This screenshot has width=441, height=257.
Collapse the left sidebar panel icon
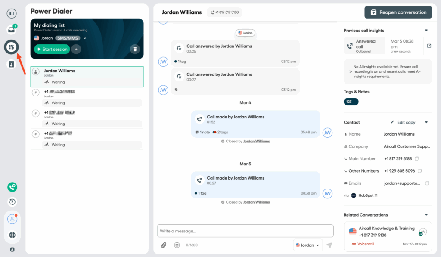click(12, 13)
